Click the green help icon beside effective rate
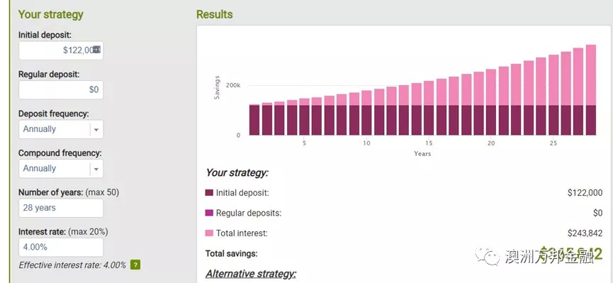This screenshot has height=283, width=613. [135, 265]
